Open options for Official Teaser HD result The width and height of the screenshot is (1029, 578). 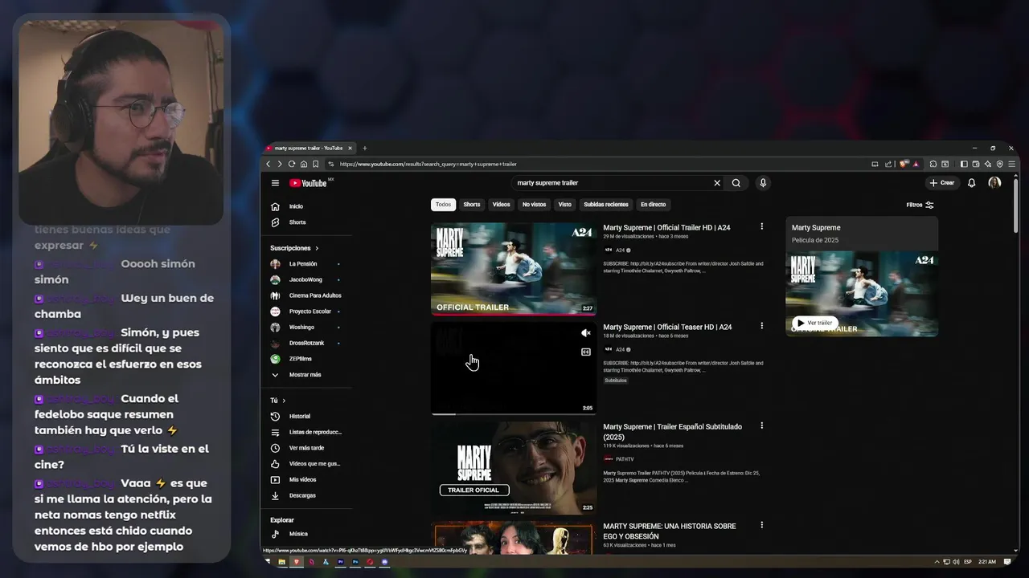coord(762,326)
